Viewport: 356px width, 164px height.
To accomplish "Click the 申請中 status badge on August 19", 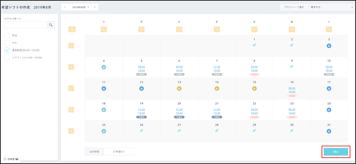I will pyautogui.click(x=141, y=117).
